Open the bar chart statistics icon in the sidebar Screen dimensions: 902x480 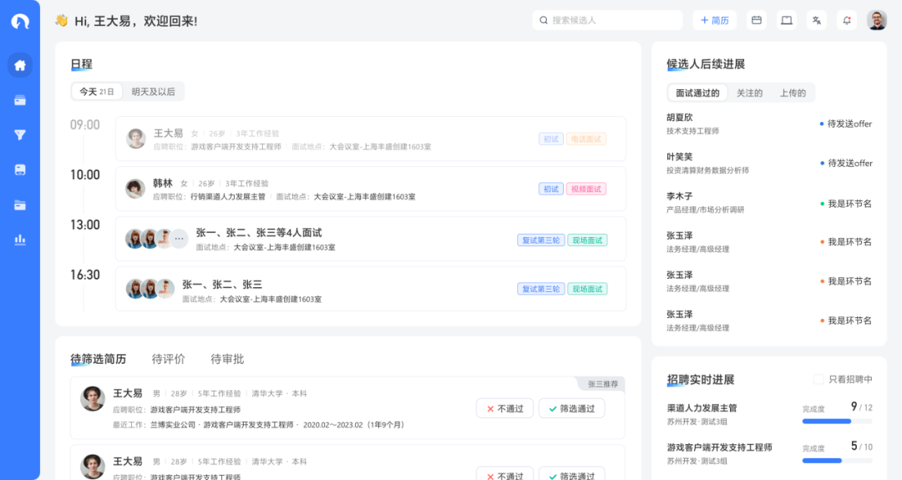coord(20,240)
